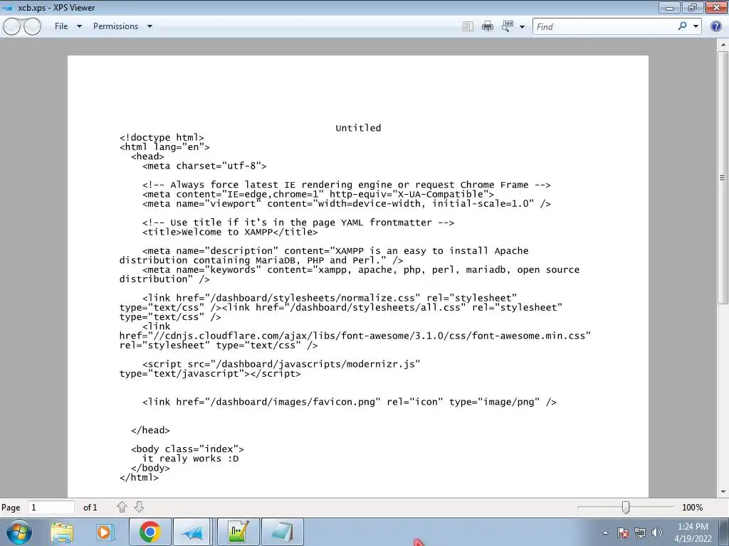Click the 'it realy works :D' text

point(190,459)
